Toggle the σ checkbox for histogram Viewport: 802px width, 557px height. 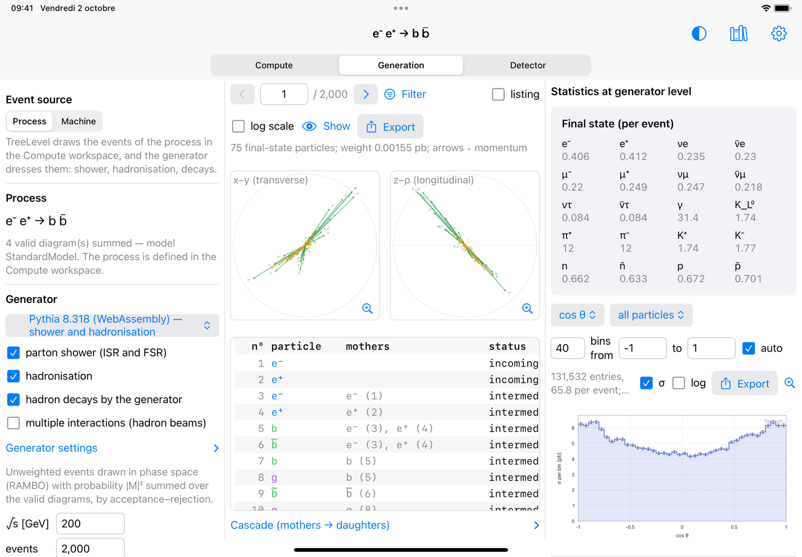point(646,383)
